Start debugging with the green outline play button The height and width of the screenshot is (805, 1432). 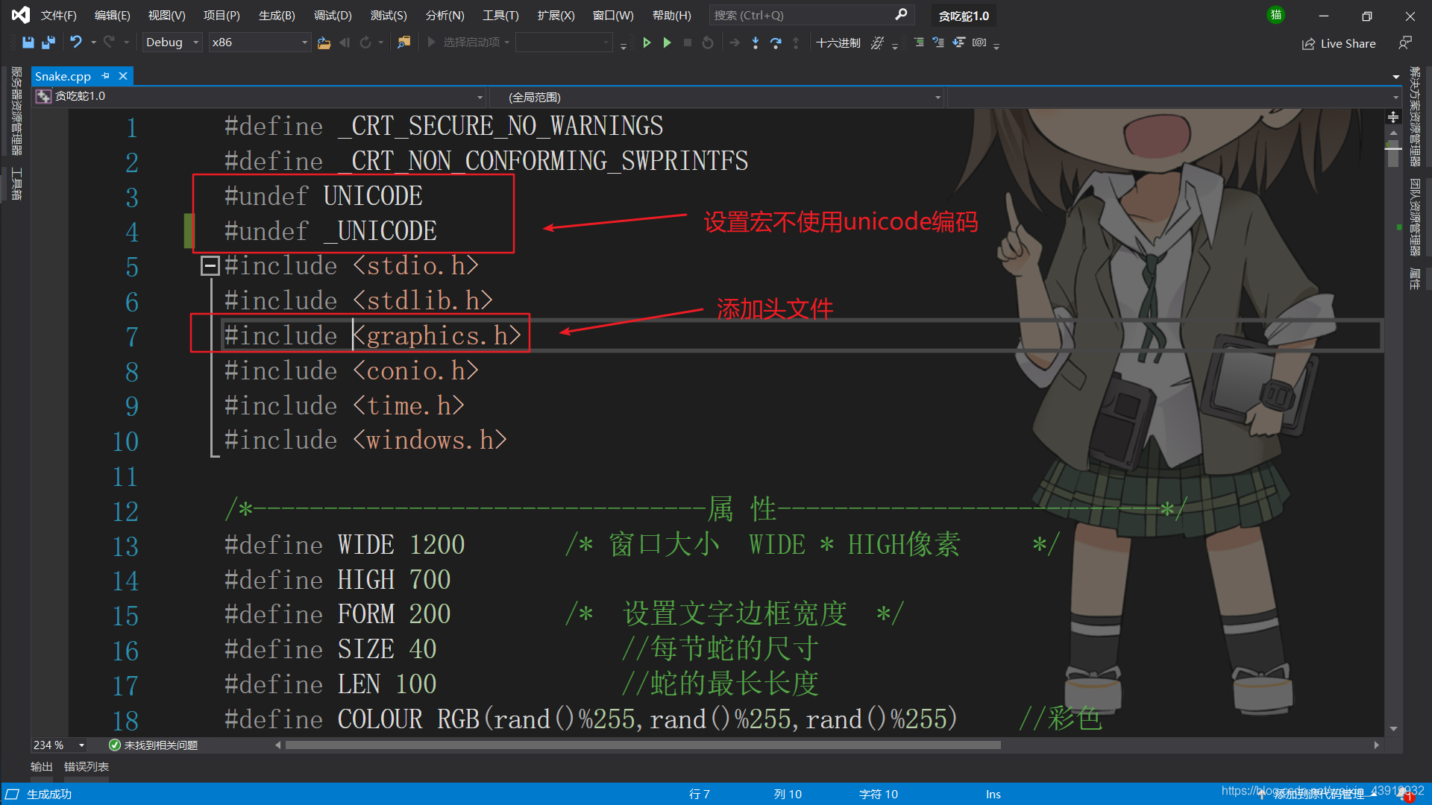point(647,42)
